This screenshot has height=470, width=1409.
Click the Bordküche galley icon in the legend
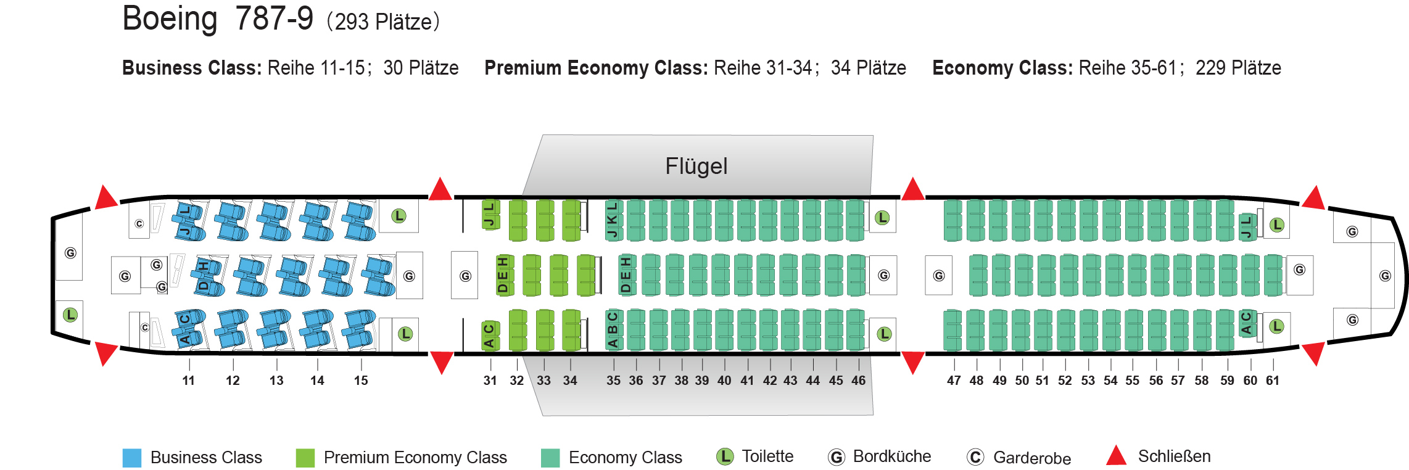(x=836, y=457)
